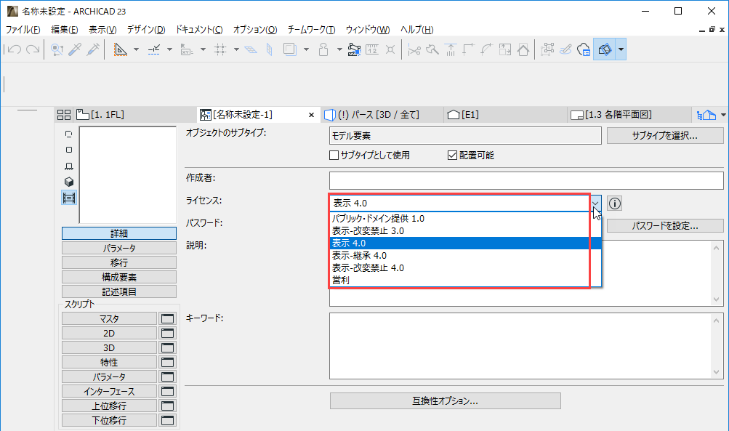Choose 営利 from the license list
This screenshot has height=431, width=729.
340,280
